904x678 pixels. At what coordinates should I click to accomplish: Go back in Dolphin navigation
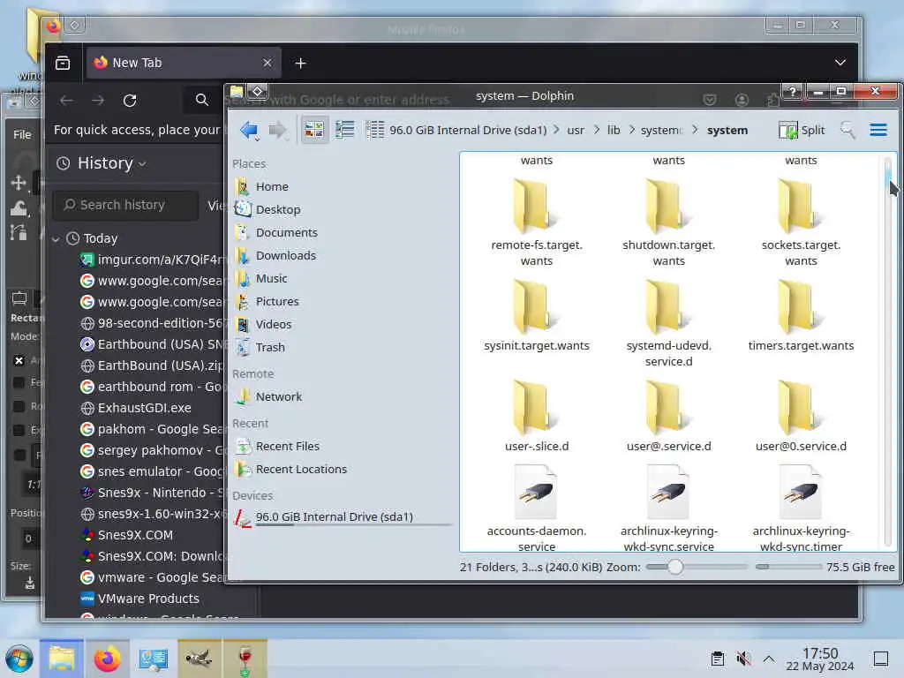pyautogui.click(x=249, y=131)
